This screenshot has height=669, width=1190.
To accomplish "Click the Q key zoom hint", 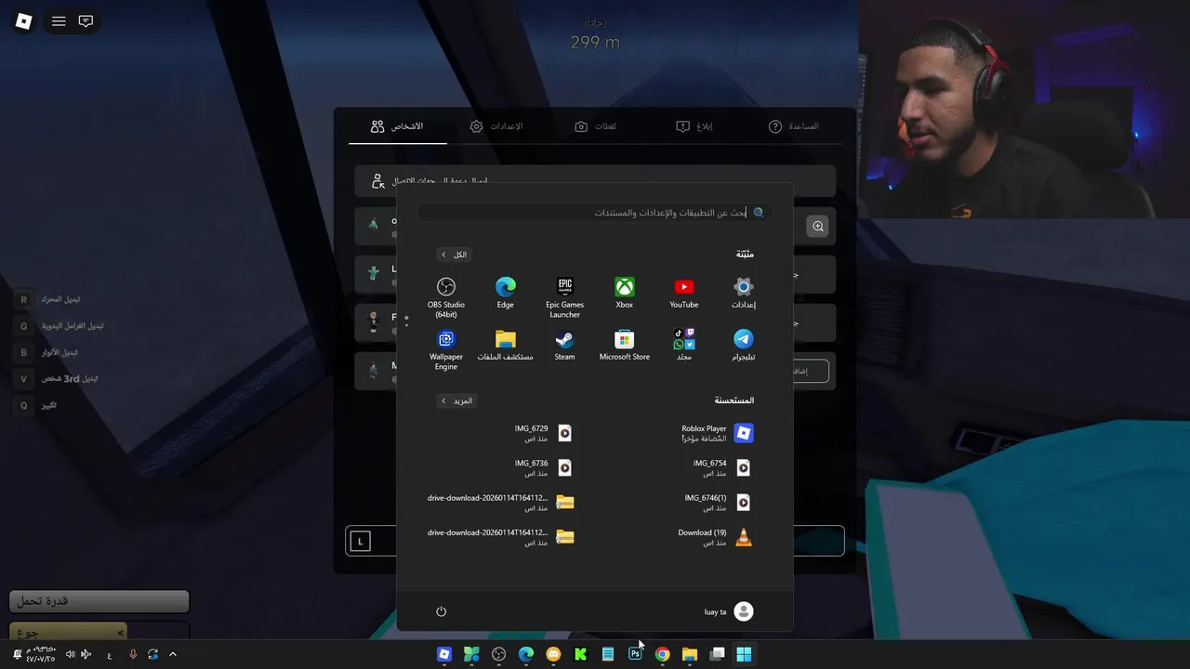I will [24, 405].
